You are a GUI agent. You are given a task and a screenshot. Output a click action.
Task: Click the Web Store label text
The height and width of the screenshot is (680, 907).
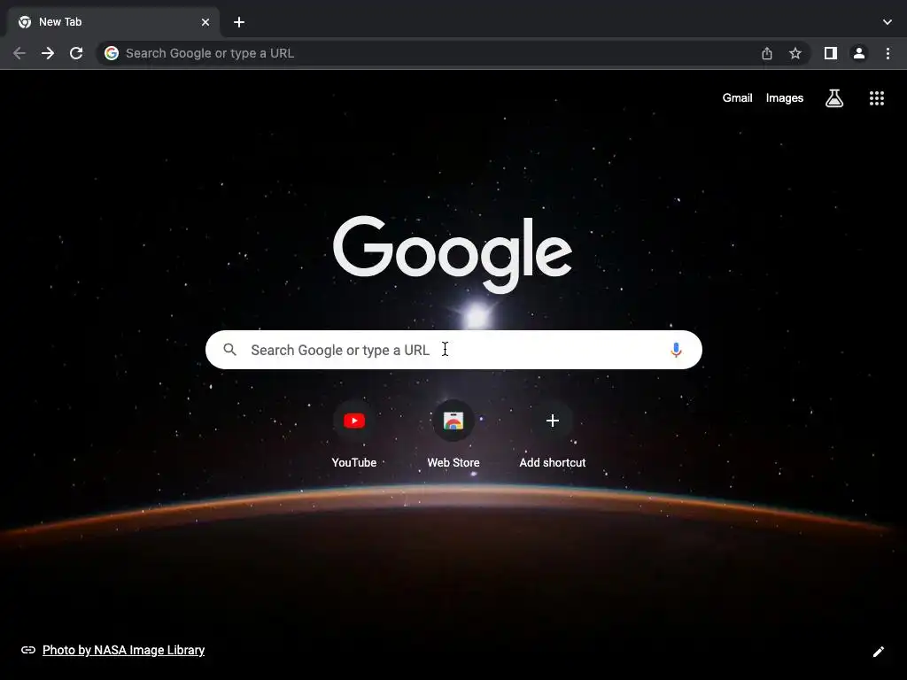click(x=453, y=462)
